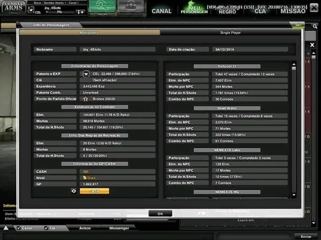
Task: Click the green highlighted shop banner icon
Action: pos(102,6)
